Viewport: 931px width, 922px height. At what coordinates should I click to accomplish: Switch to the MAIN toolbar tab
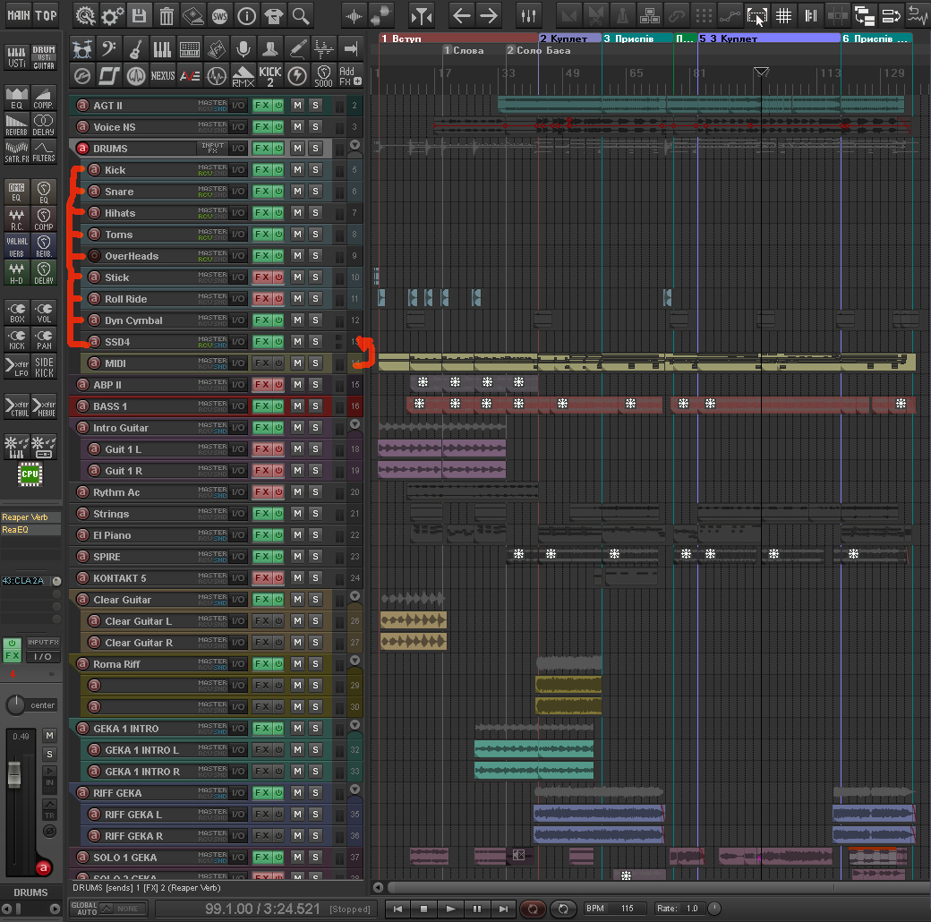tap(17, 15)
